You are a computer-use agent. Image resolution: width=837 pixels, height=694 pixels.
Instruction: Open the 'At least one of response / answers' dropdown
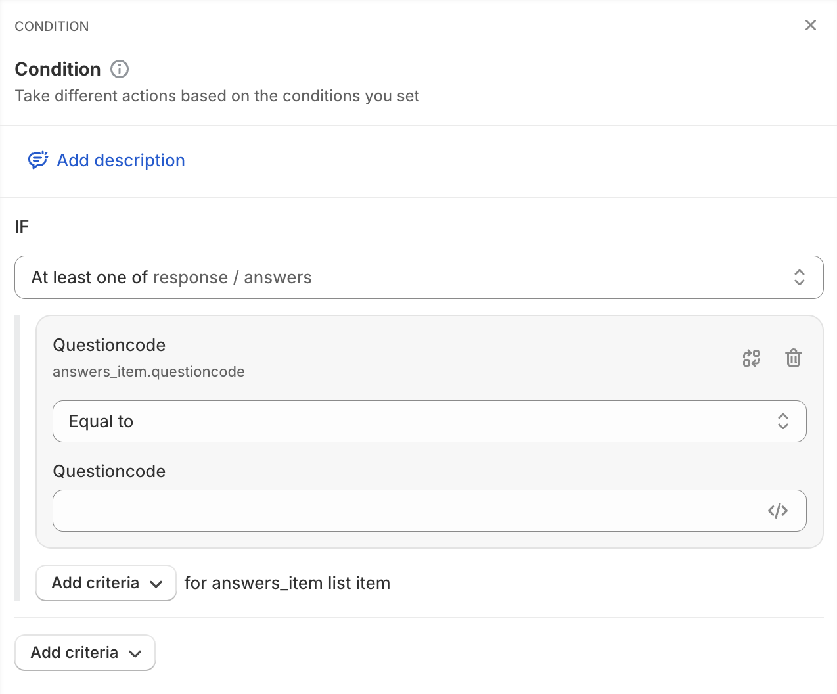419,277
